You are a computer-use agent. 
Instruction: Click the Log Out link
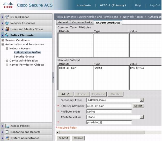pyautogui.click(x=155, y=5)
